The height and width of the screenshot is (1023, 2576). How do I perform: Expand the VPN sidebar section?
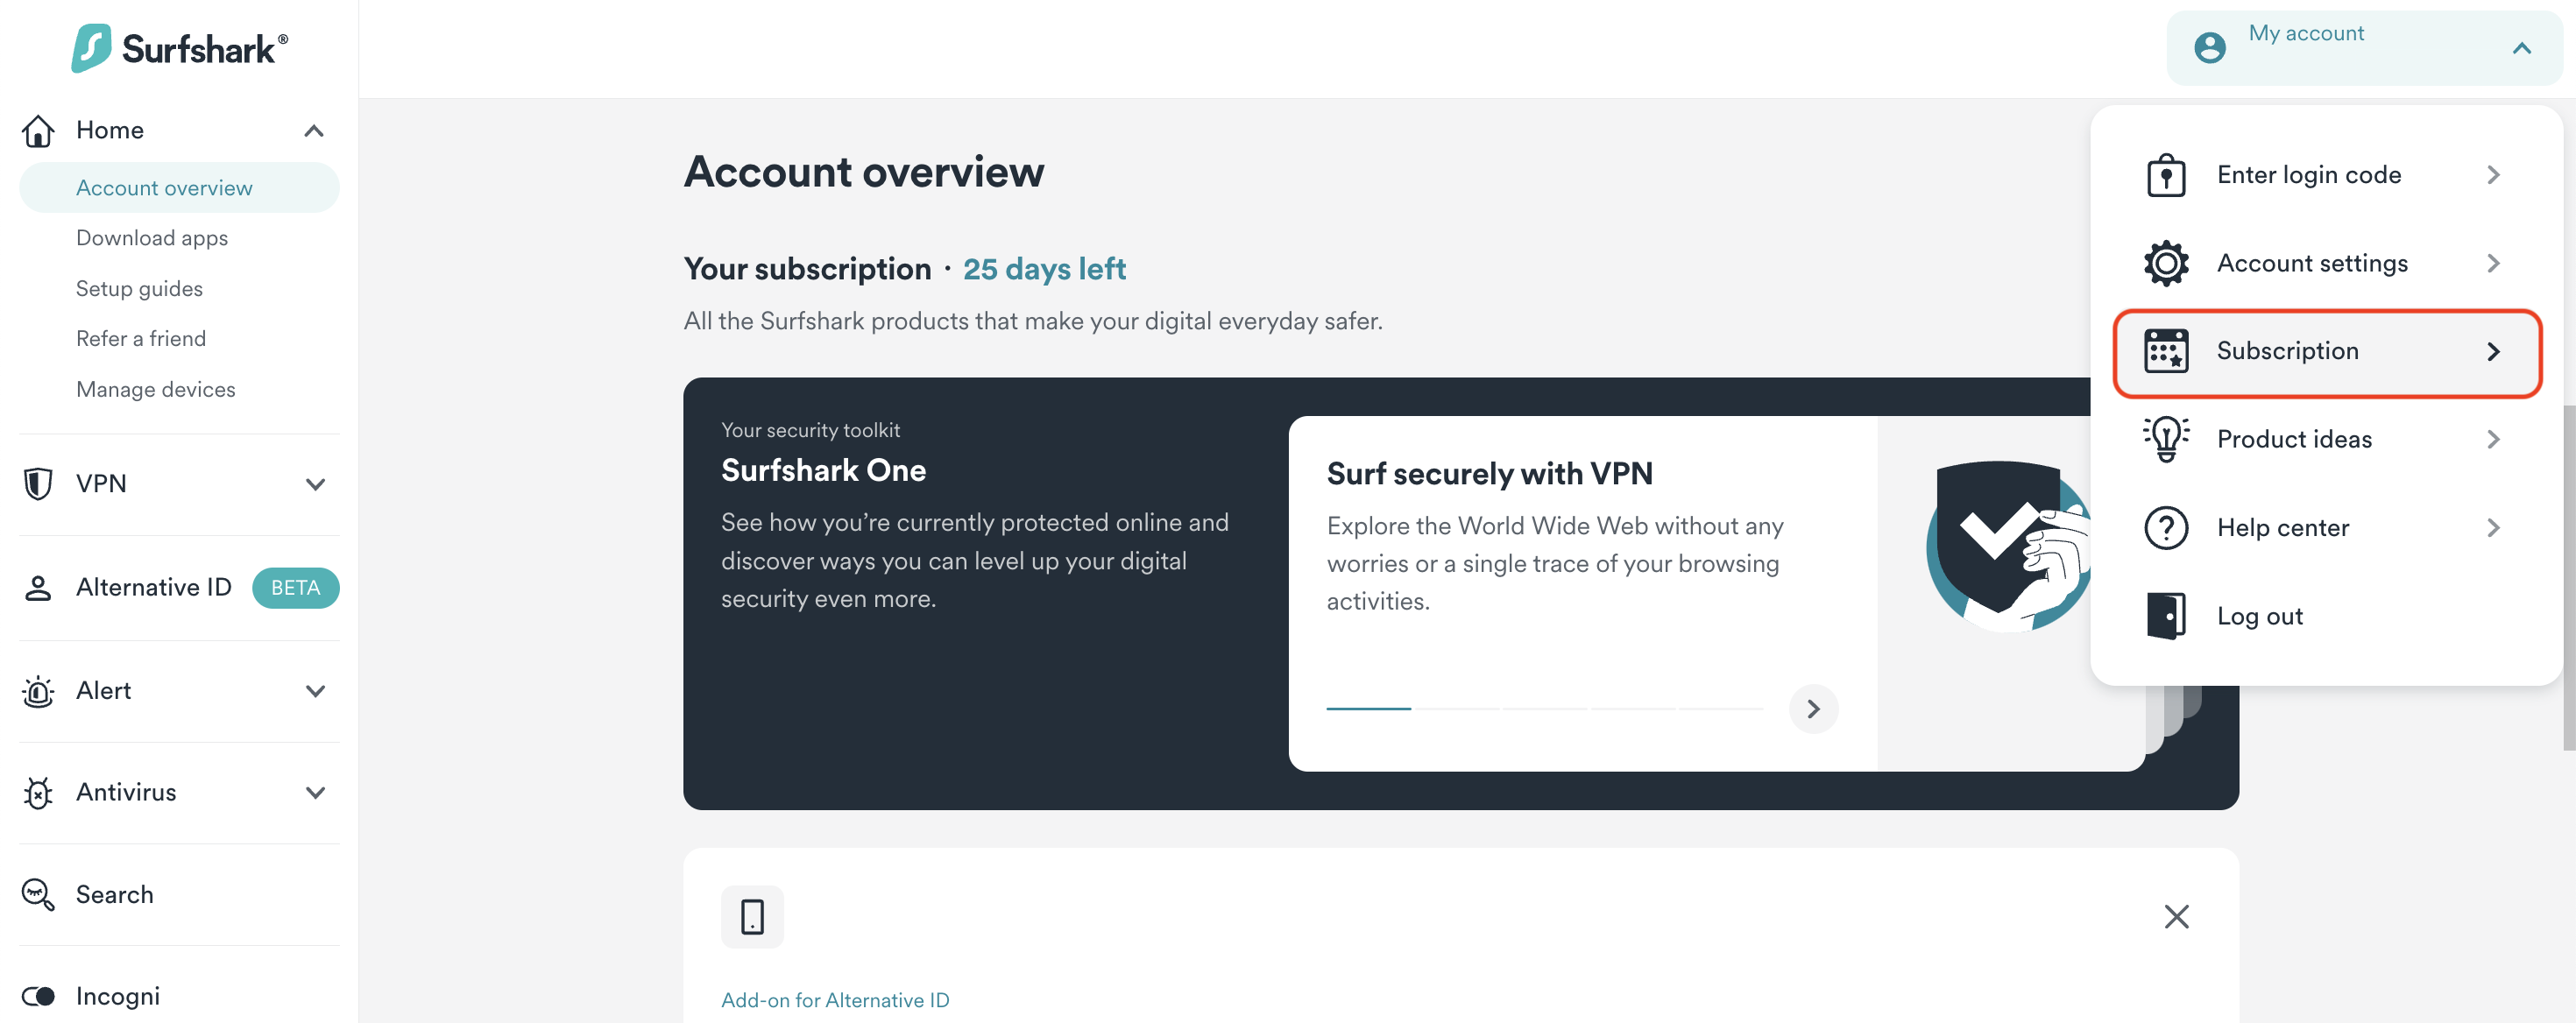(315, 484)
